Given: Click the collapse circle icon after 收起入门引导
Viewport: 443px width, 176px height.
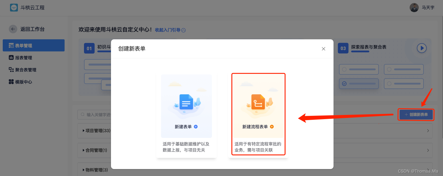Looking at the screenshot, I should [183, 30].
